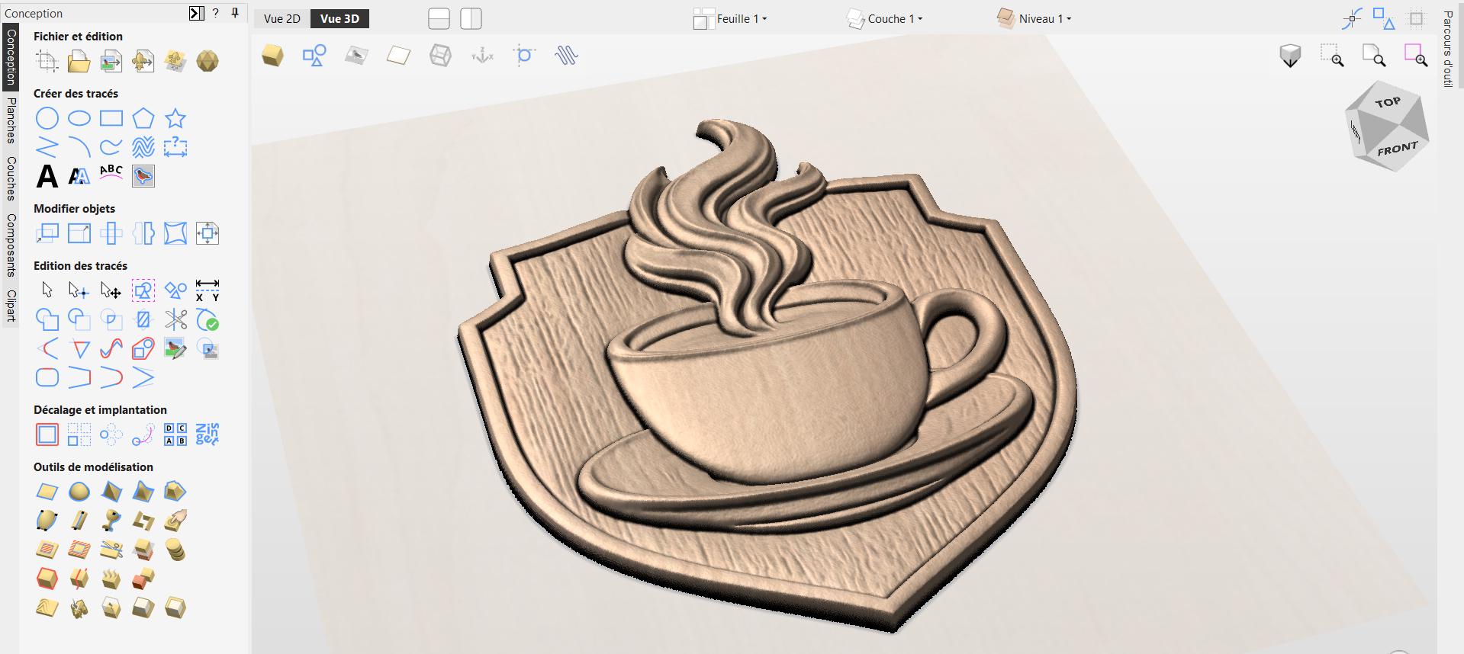Click the distort object tool
This screenshot has width=1464, height=654.
coord(175,233)
